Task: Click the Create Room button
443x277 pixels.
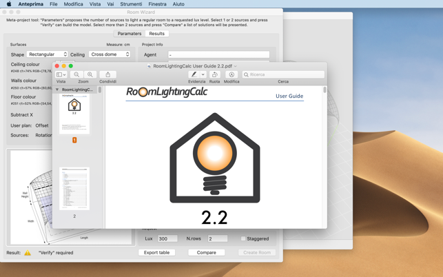Action: point(257,252)
